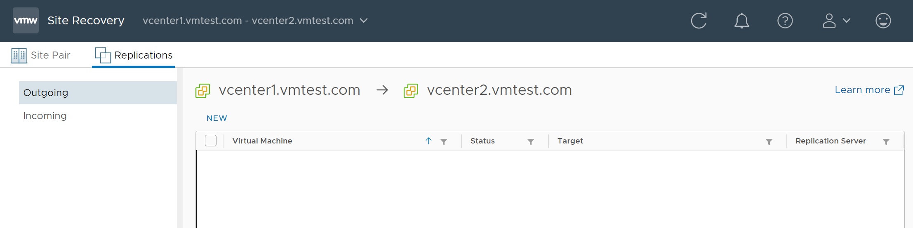Toggle the select-all checkbox in table header
The image size is (913, 228).
(x=211, y=141)
